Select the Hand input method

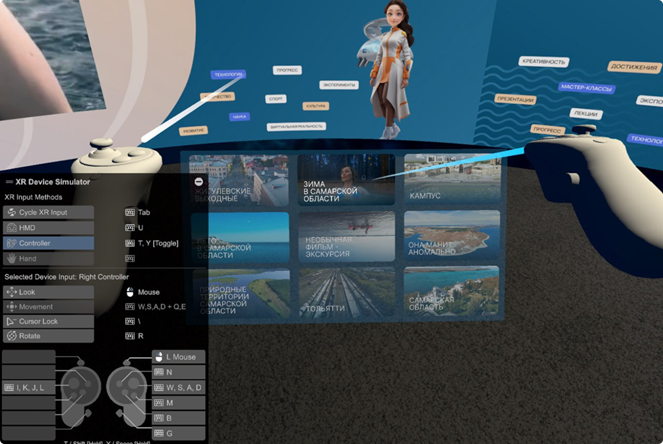click(48, 258)
